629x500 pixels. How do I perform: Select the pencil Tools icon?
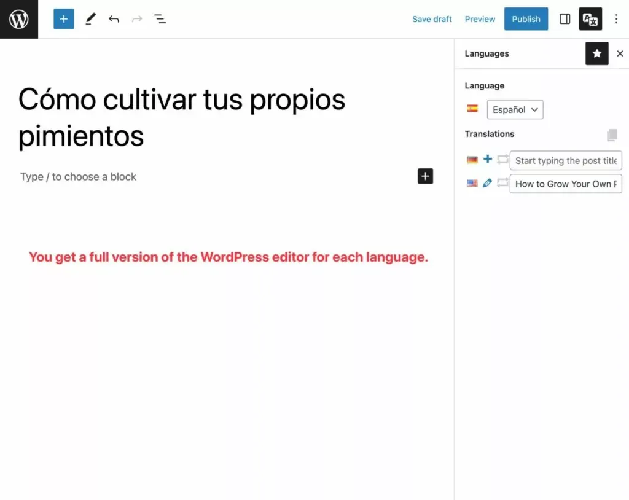(90, 19)
